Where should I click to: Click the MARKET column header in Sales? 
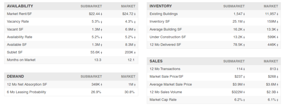271,61
